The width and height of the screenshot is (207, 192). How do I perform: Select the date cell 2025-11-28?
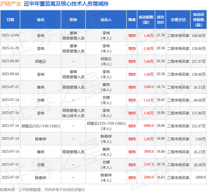(10, 48)
